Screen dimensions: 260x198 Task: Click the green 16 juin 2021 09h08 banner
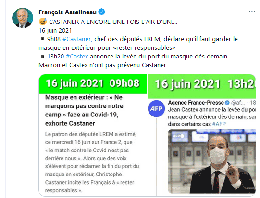click(93, 83)
